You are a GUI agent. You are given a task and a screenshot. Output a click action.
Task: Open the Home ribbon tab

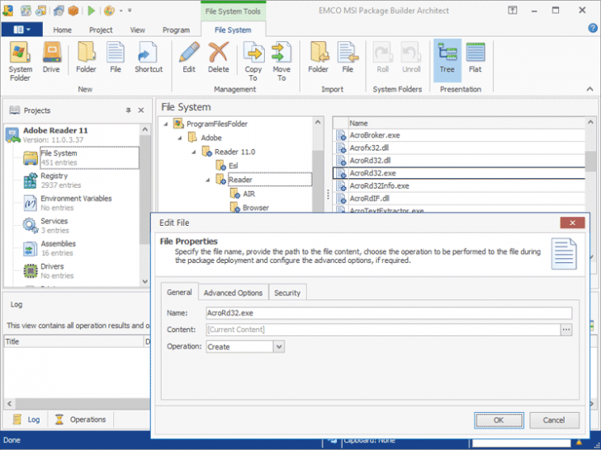(62, 30)
